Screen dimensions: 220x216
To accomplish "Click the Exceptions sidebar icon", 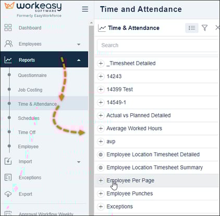I will point(8,177).
